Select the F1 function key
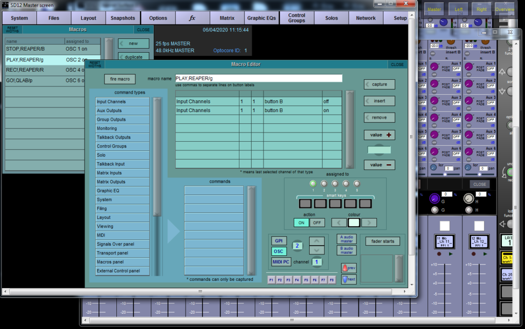 tap(271, 280)
